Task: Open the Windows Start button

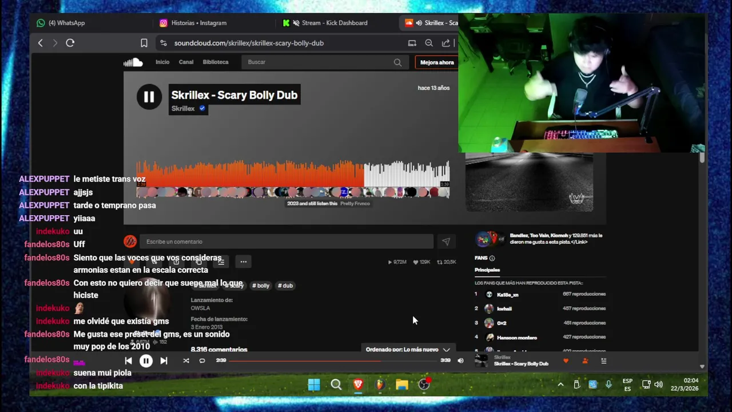Action: 314,385
